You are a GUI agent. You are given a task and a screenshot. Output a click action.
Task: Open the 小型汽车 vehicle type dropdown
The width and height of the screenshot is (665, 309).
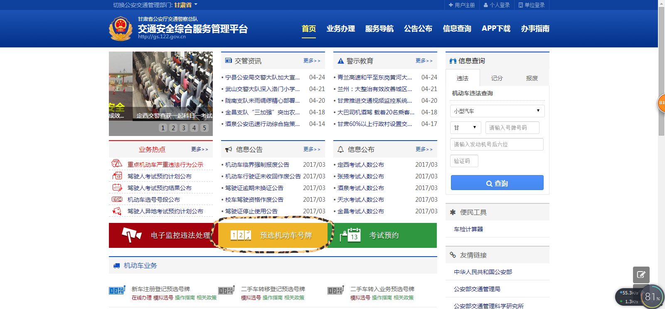pyautogui.click(x=497, y=111)
